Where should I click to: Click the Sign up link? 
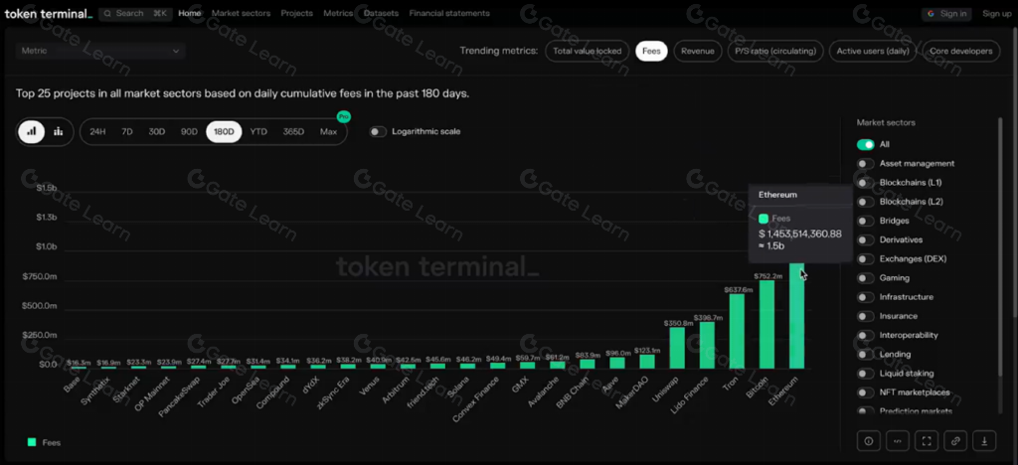(x=996, y=14)
